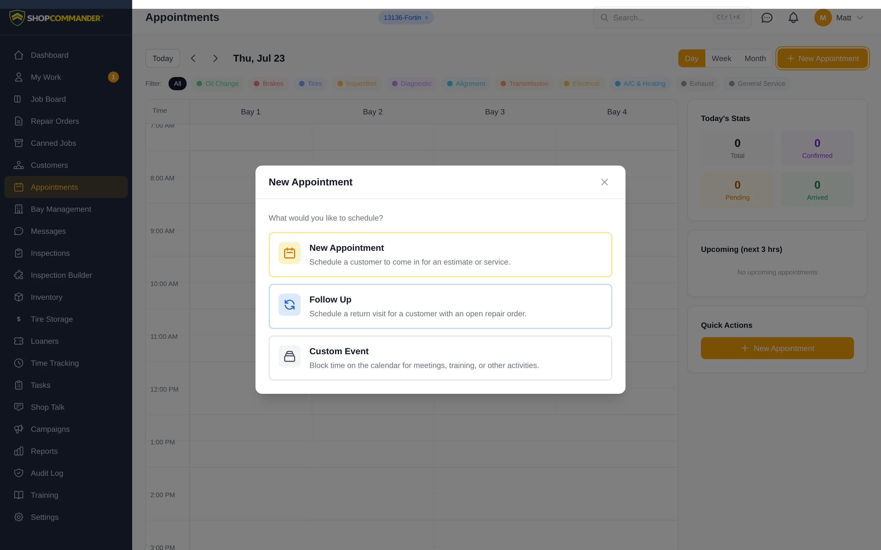Image resolution: width=881 pixels, height=550 pixels.
Task: Choose the Follow Up scheduling option
Action: coord(440,306)
